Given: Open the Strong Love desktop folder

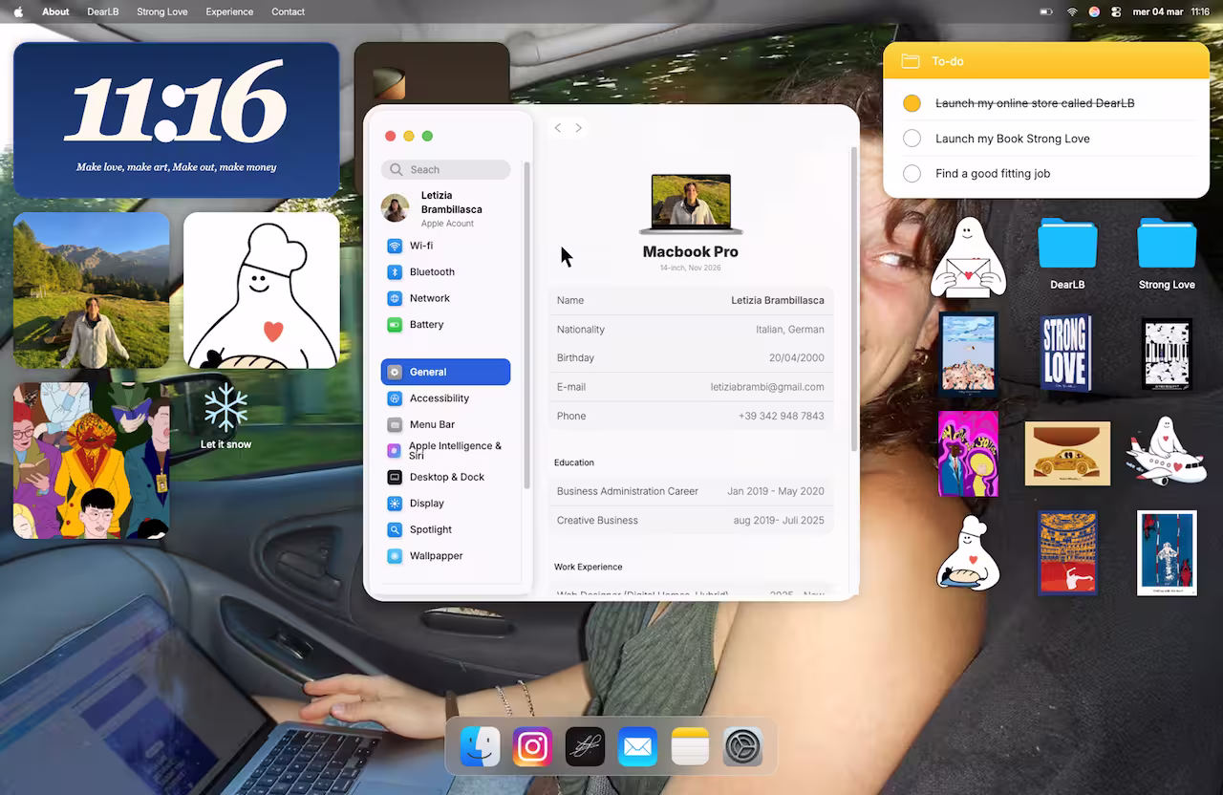Looking at the screenshot, I should coord(1167,245).
